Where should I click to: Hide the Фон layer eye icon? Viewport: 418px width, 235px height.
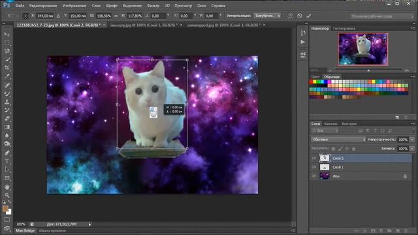click(313, 176)
